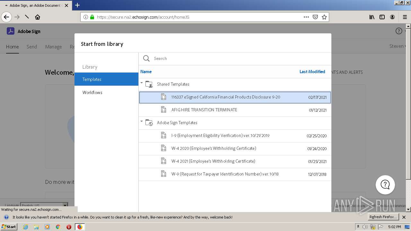Open page actions three-dot menu
This screenshot has height=231, width=411.
pyautogui.click(x=306, y=17)
